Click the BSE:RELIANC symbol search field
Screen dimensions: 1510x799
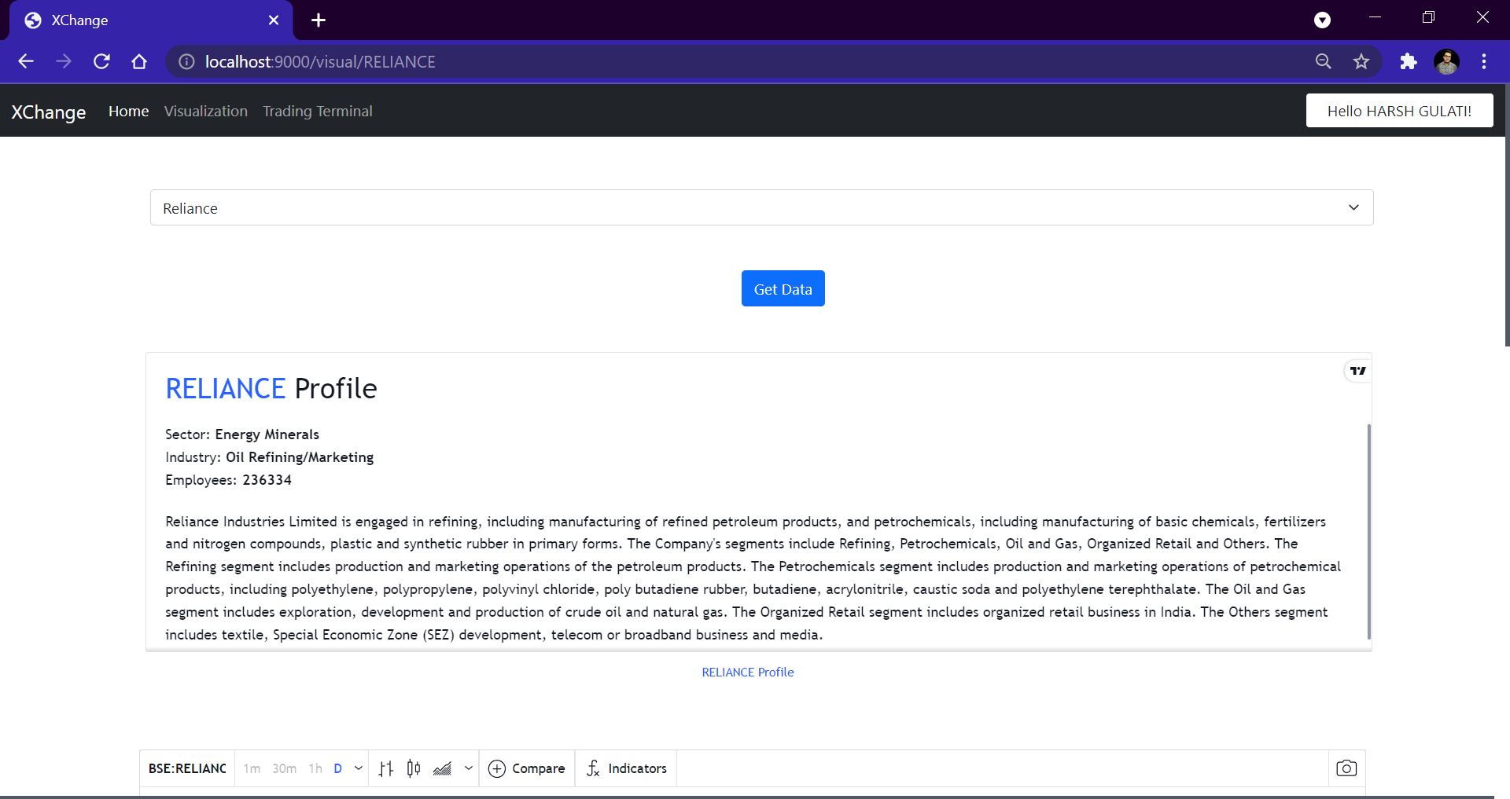187,768
